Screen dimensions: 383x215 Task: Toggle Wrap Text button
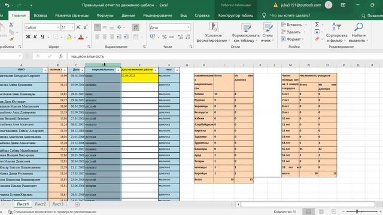tap(136, 27)
